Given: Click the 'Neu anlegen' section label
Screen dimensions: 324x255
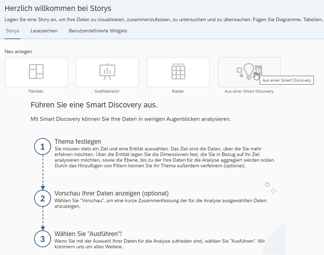Looking at the screenshot, I should pos(18,51).
